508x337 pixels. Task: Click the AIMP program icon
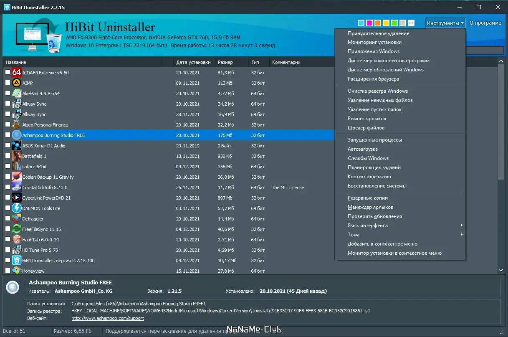17,83
